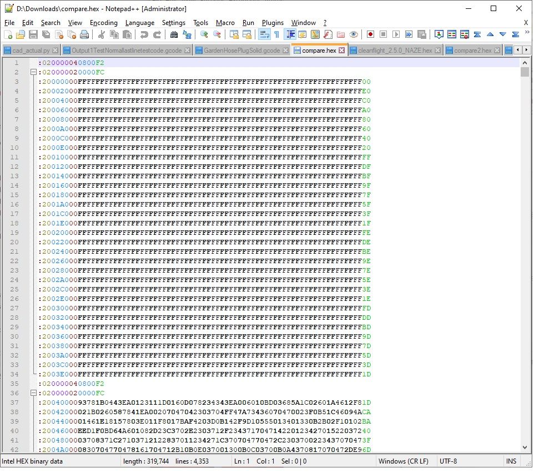
Task: Toggle show all characters pilcrow
Action: [x=276, y=34]
